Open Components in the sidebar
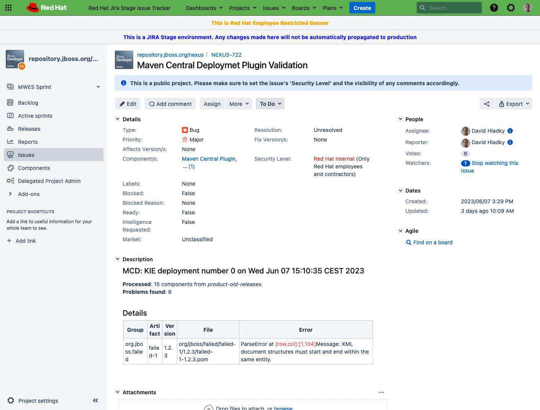 point(54,168)
